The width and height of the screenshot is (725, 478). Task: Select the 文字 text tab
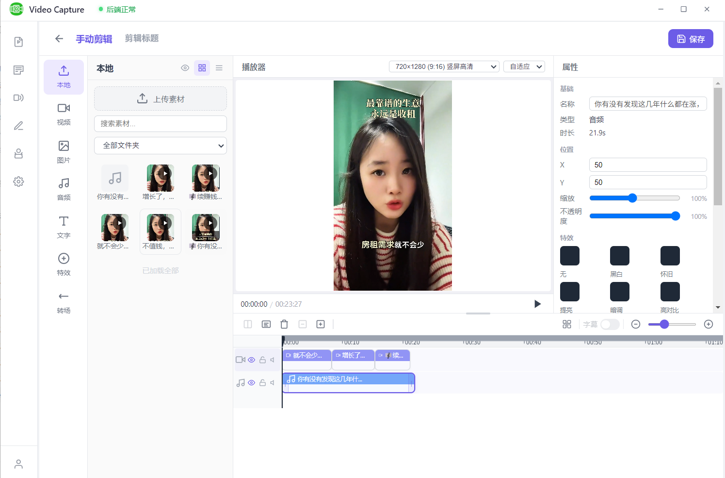(64, 227)
